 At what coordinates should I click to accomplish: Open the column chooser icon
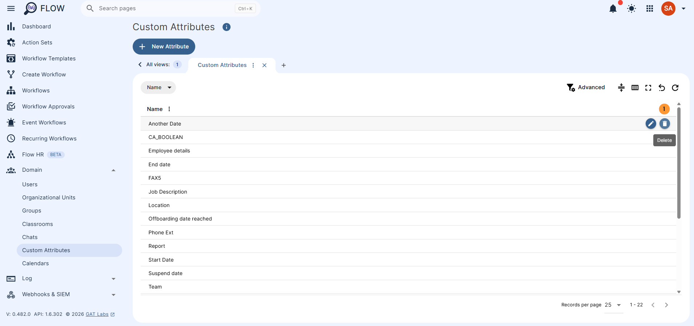coord(635,87)
